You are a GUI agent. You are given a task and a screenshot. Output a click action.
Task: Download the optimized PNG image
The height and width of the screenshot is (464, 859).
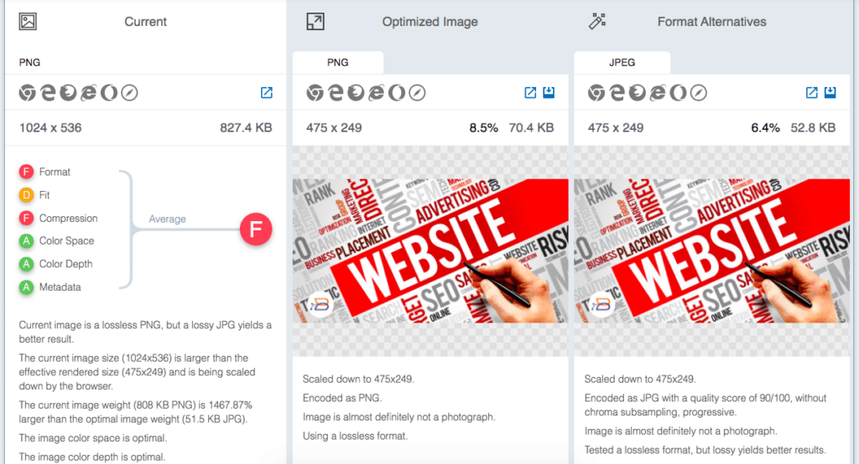coord(549,92)
